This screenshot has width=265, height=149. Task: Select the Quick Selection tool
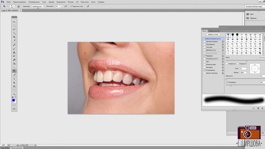point(14,33)
